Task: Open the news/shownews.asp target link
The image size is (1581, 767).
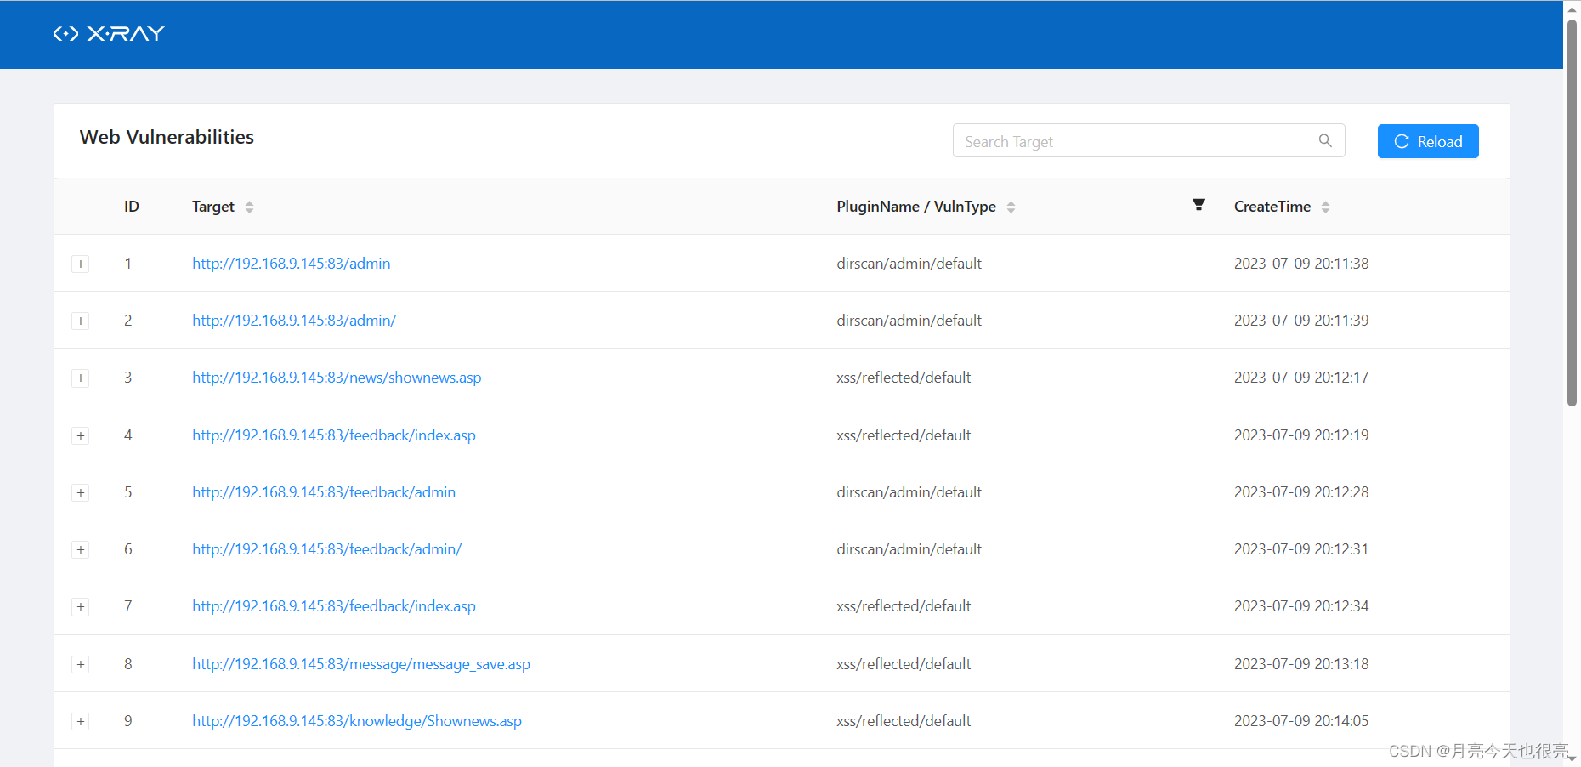Action: [x=337, y=378]
